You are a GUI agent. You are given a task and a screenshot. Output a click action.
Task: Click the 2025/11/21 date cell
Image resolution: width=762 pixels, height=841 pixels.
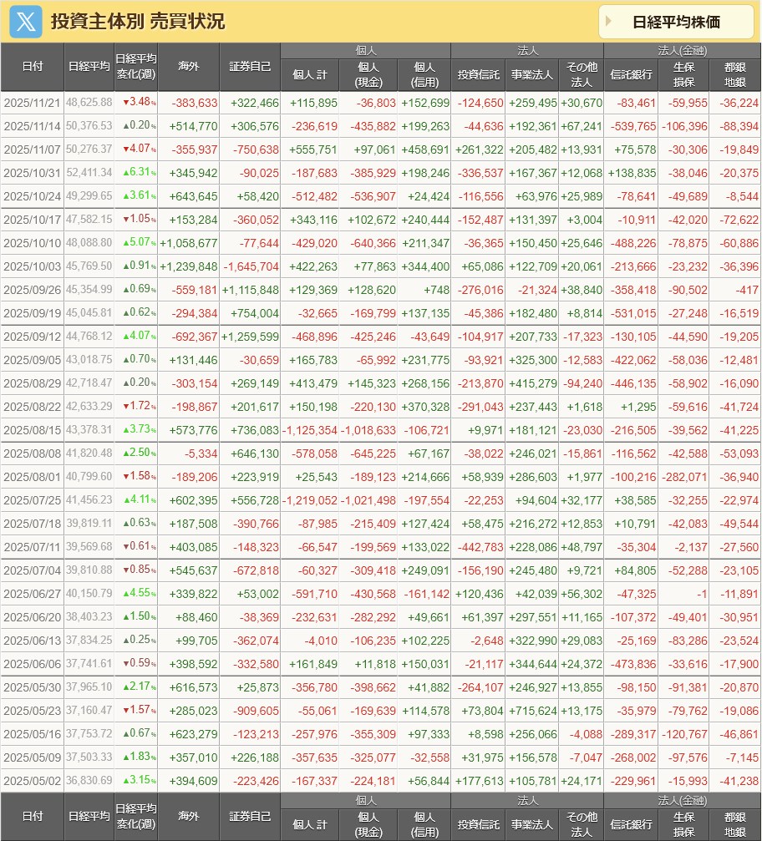coord(32,102)
